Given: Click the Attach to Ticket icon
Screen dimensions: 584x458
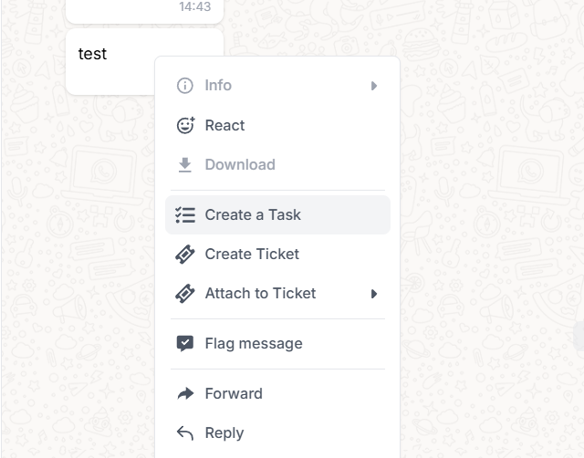Looking at the screenshot, I should (x=185, y=294).
